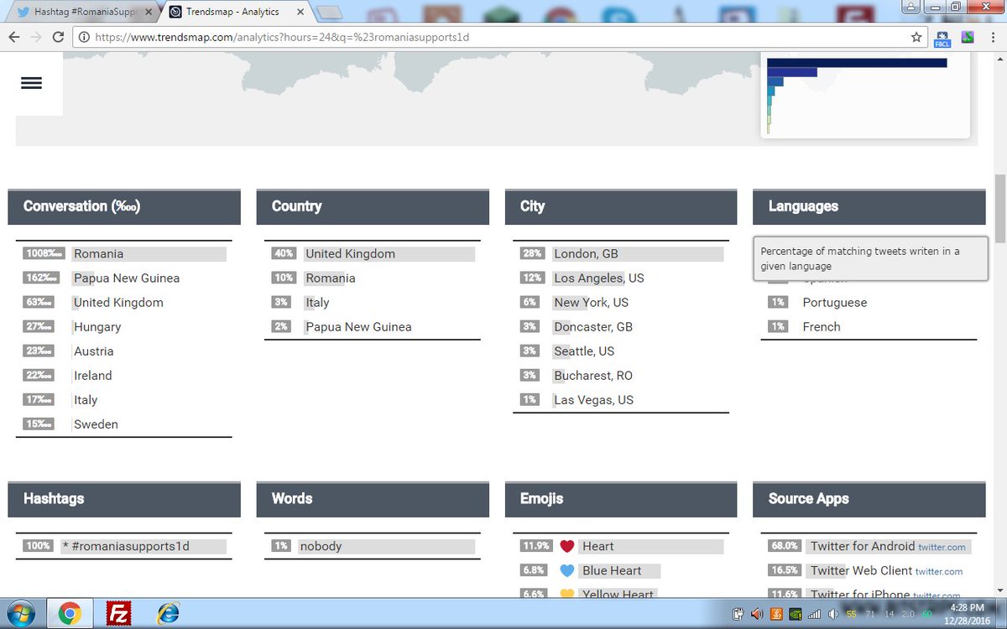Click the 28% badge next to London
The image size is (1007, 629).
click(x=532, y=253)
